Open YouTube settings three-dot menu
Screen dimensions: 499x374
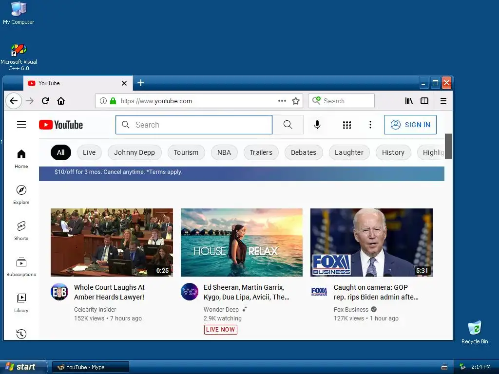point(370,125)
